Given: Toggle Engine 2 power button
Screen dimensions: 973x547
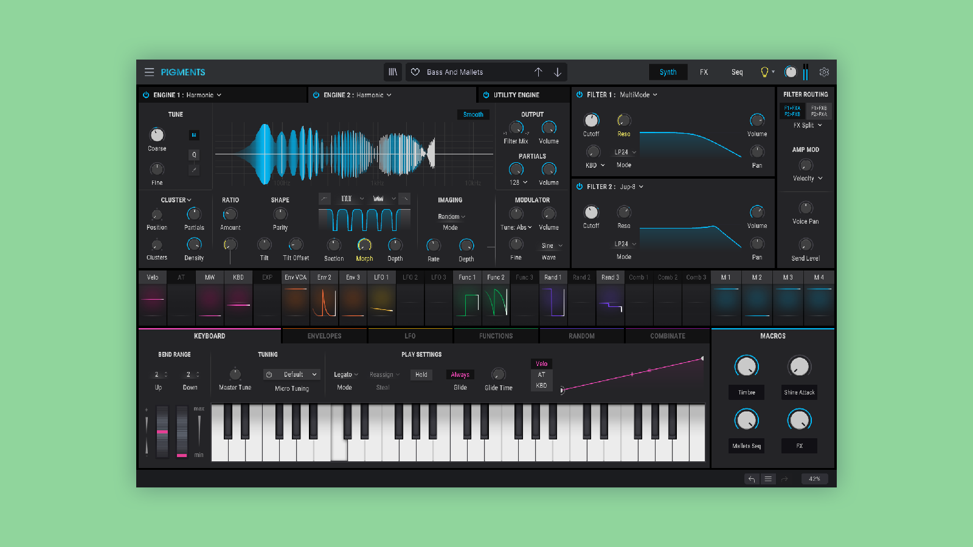Looking at the screenshot, I should (x=316, y=95).
